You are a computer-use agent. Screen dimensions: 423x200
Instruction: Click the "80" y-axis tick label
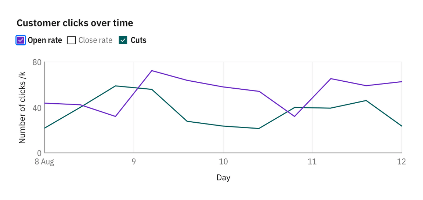37,62
